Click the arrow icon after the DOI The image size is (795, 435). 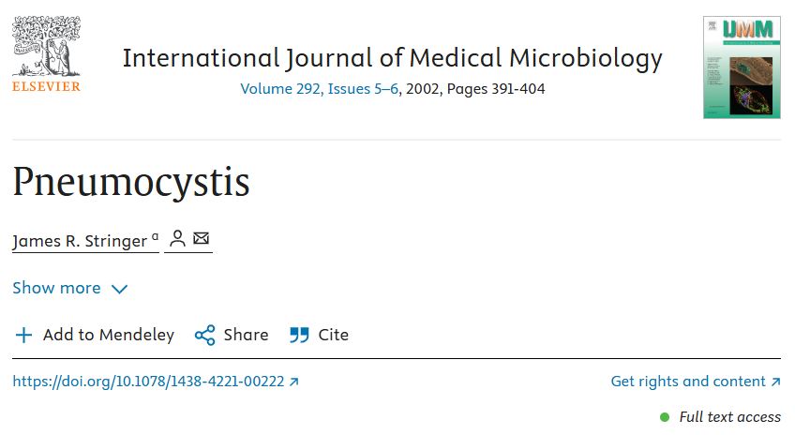pyautogui.click(x=294, y=382)
